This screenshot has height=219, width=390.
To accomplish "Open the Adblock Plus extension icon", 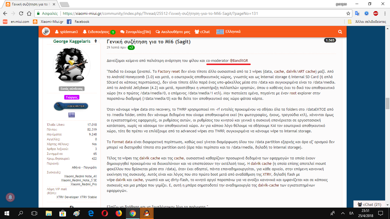I will (x=376, y=13).
